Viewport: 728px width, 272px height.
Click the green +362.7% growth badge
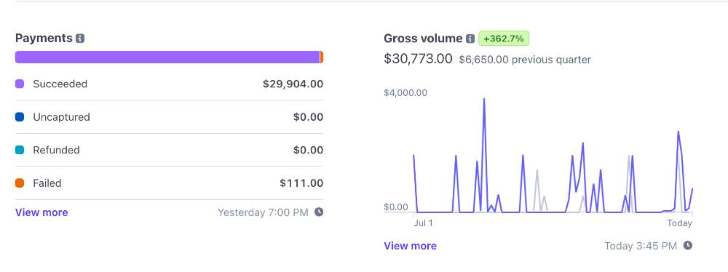click(504, 39)
